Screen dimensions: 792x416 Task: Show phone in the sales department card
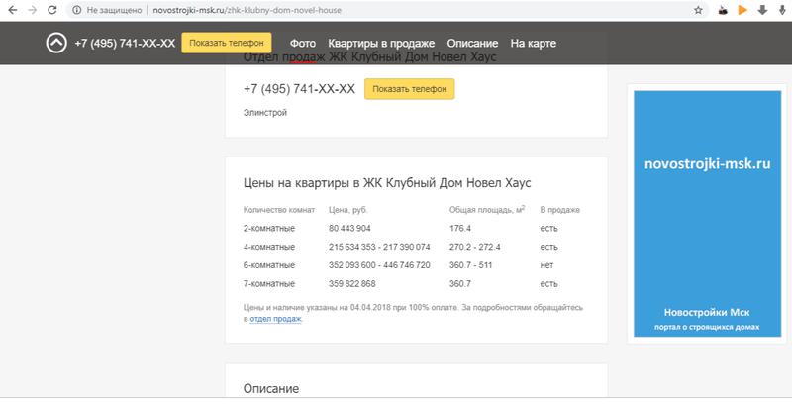(409, 89)
